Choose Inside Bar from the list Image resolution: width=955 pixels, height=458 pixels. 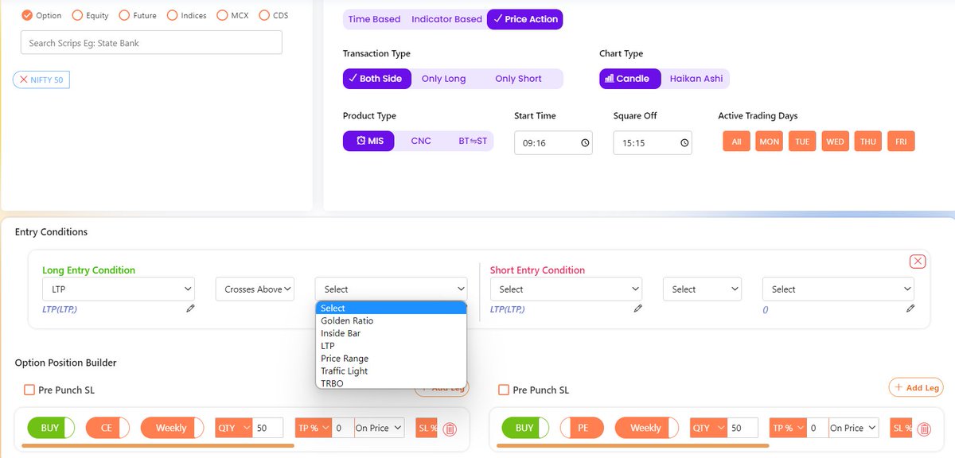click(x=391, y=333)
